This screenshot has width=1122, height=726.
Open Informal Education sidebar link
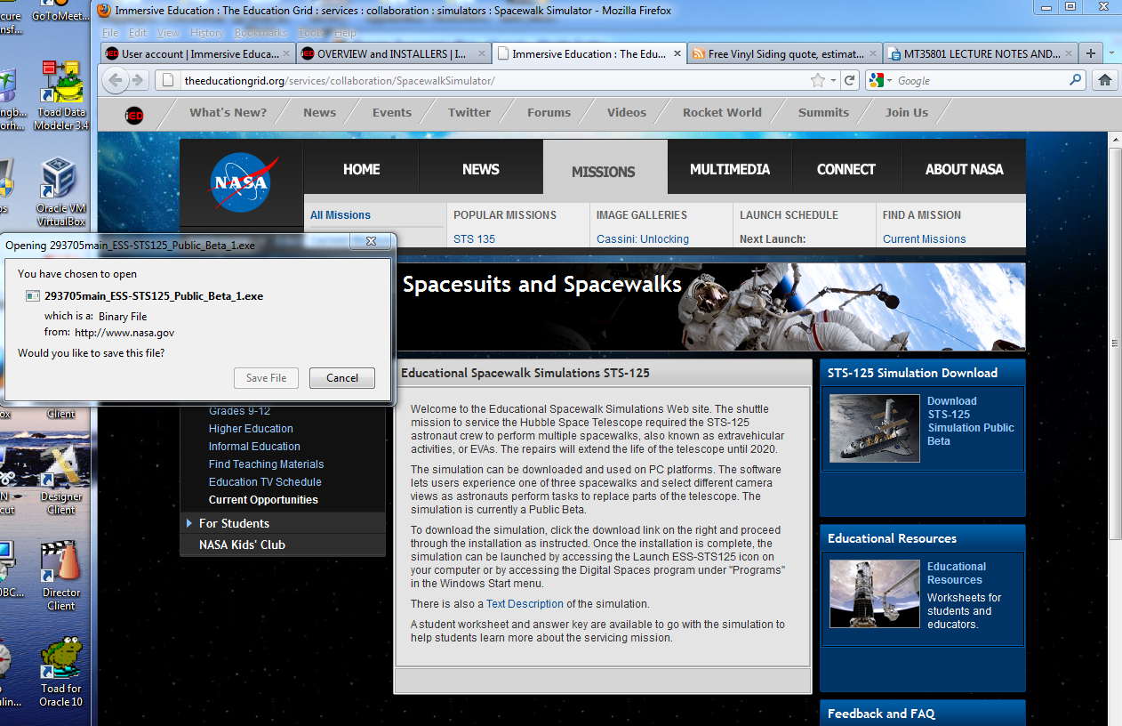point(254,447)
